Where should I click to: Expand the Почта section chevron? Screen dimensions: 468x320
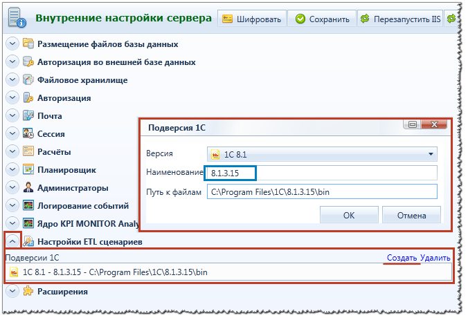12,115
